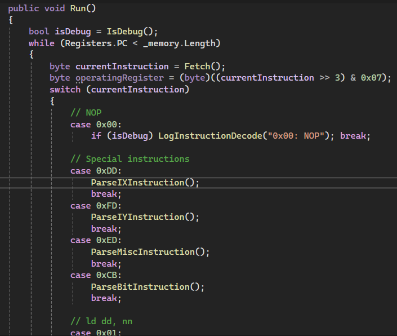Screen dimensions: 397x336
Task: Click the public keyword
Action: click(24, 8)
